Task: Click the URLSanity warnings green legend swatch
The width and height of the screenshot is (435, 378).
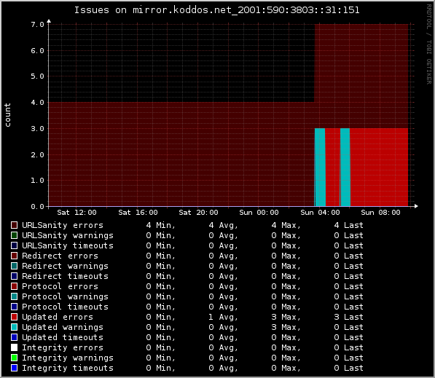Action: (14, 235)
